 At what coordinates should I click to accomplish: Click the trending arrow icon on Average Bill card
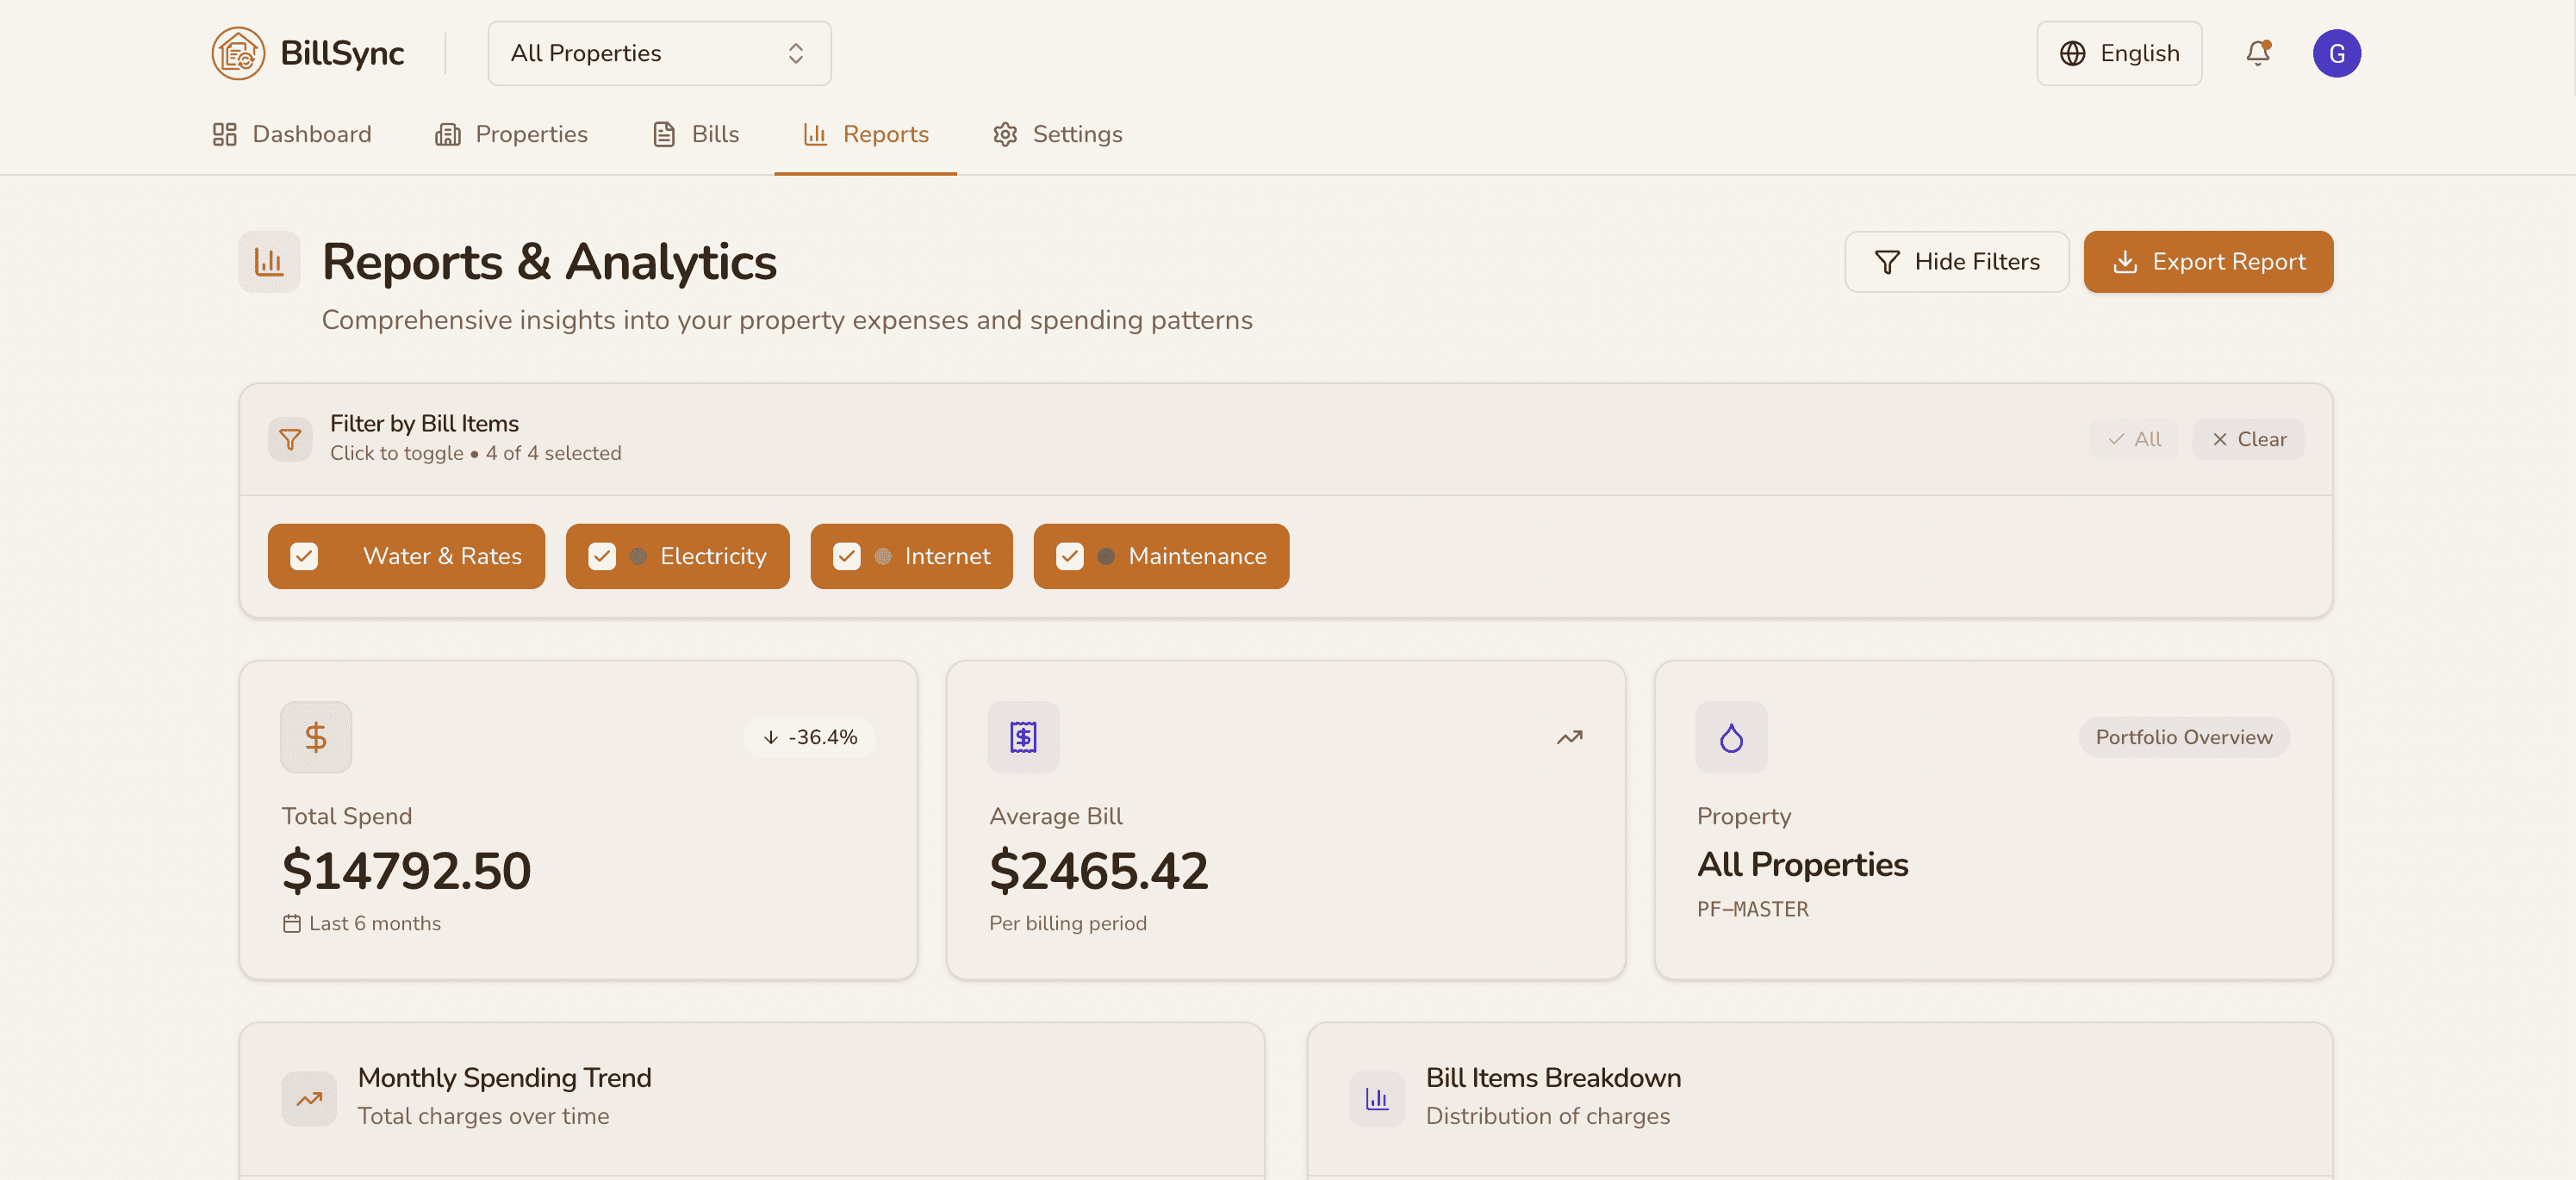coord(1569,737)
